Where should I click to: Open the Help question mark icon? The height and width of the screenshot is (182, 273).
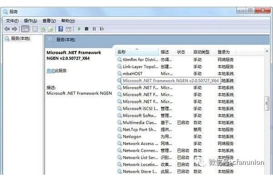(61, 29)
